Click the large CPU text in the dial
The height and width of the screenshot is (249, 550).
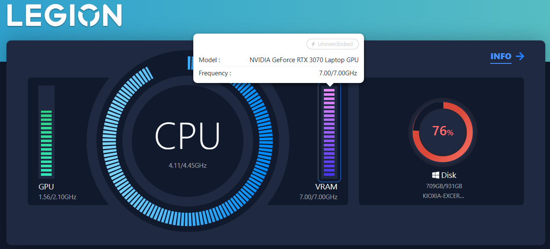[x=187, y=136]
